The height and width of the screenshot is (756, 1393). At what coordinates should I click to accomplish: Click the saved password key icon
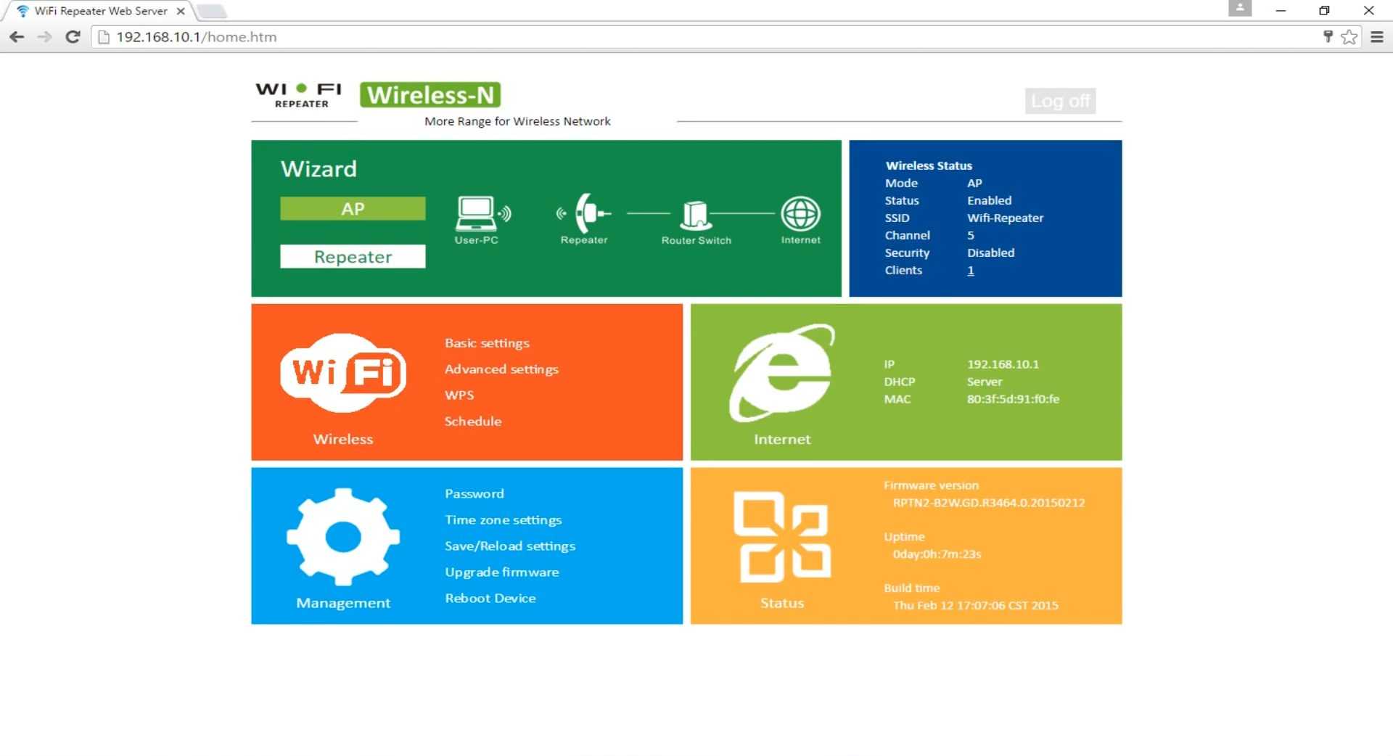point(1328,37)
